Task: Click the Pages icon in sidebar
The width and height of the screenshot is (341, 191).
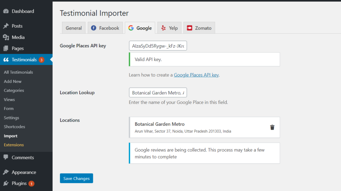Action: (6, 48)
